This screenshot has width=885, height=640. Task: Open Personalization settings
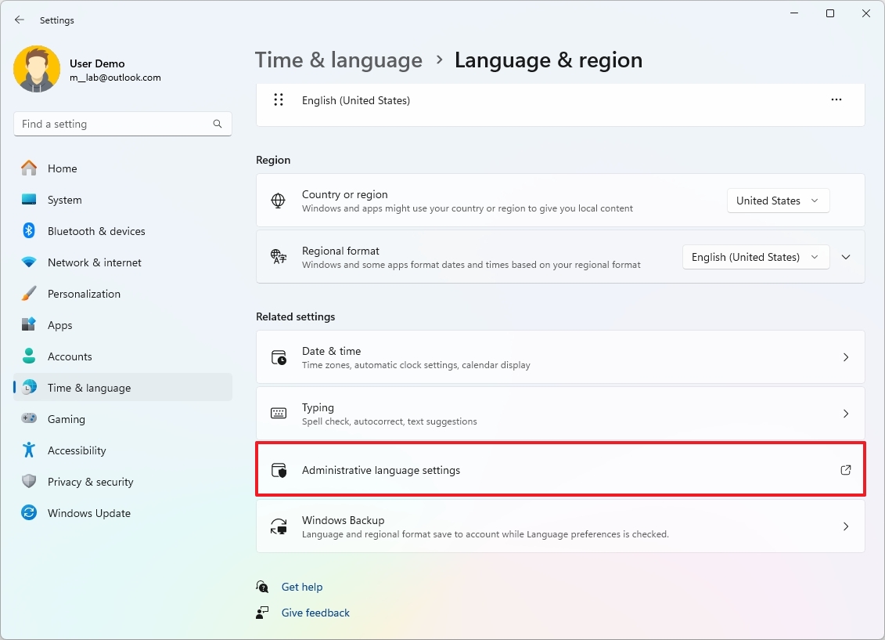click(123, 294)
